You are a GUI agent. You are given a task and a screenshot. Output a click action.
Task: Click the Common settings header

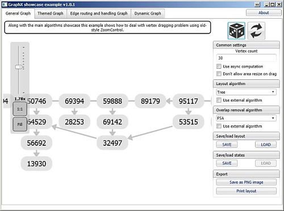[247, 45]
